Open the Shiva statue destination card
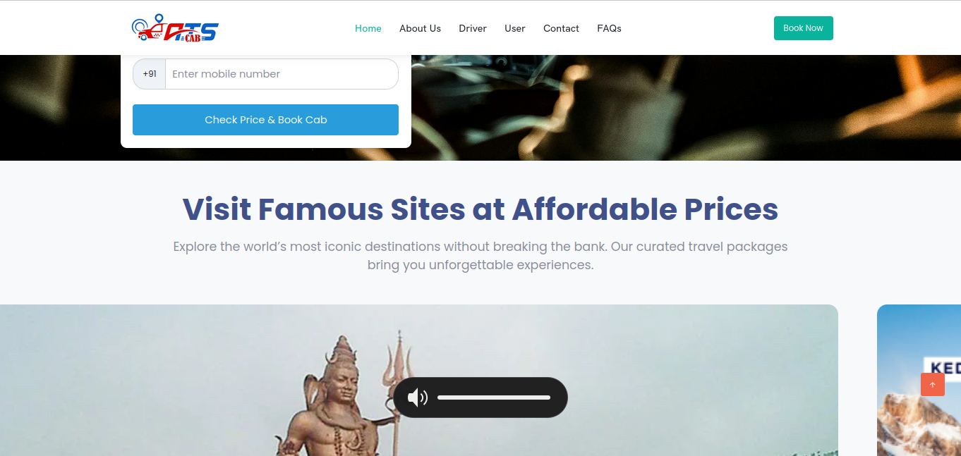The image size is (961, 456). tap(419, 381)
